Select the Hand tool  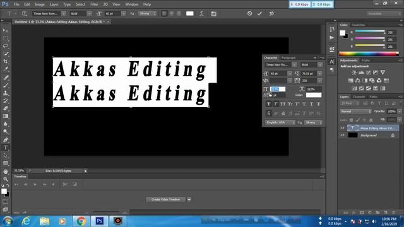[x=6, y=172]
